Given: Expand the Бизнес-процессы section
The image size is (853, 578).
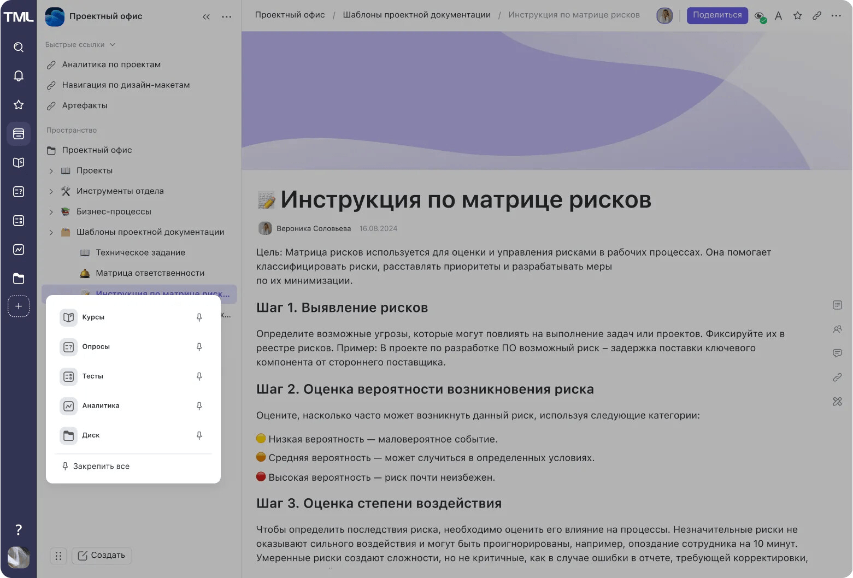Looking at the screenshot, I should (51, 212).
